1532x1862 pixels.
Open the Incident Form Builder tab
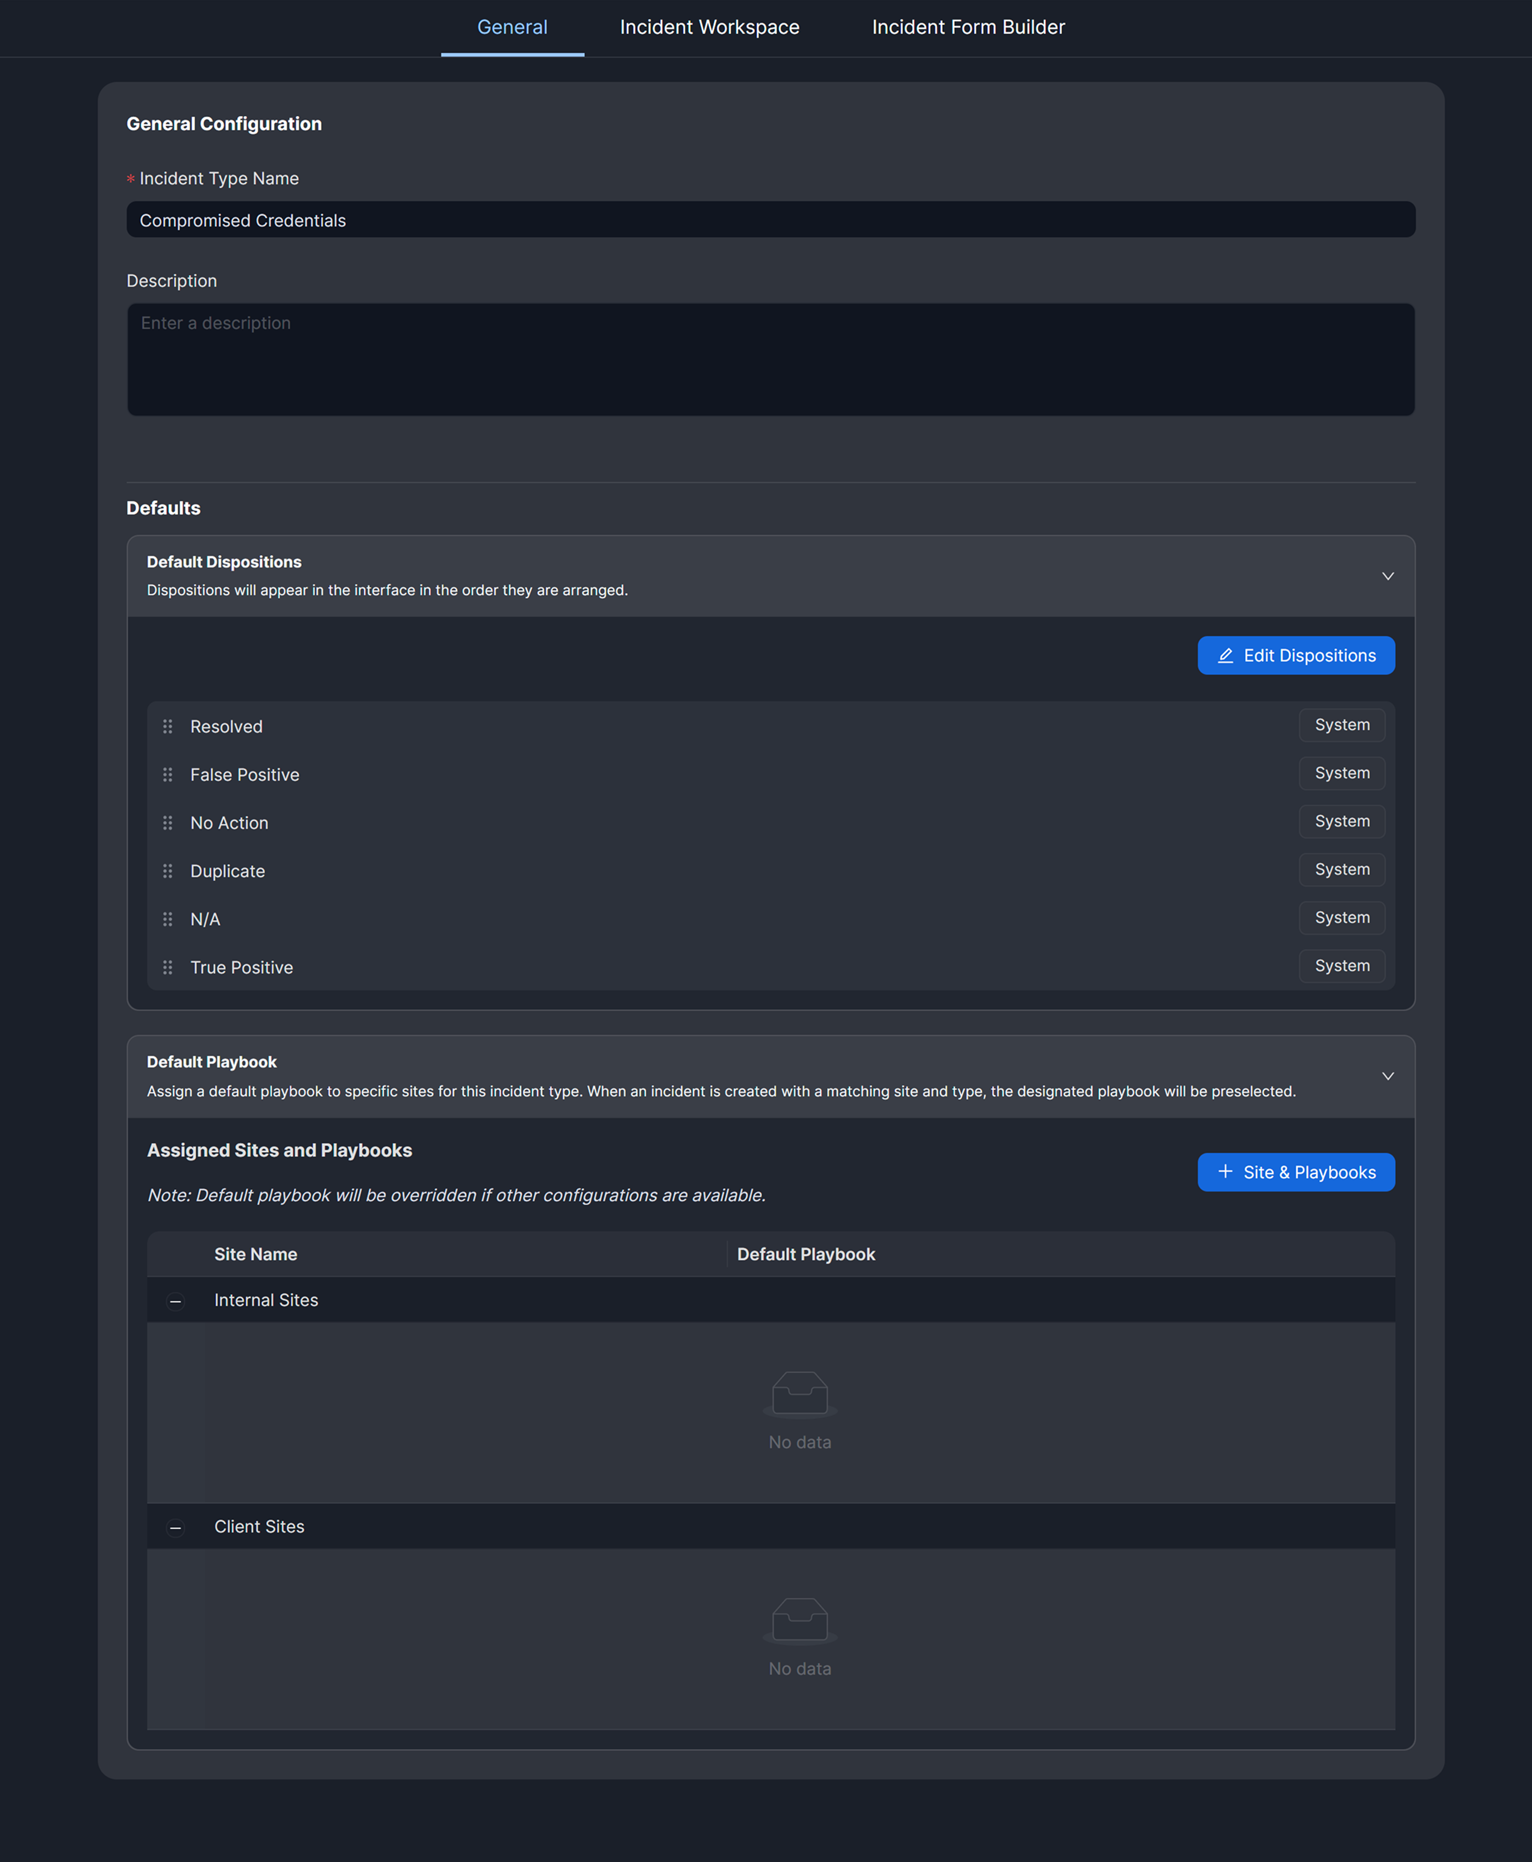point(968,27)
